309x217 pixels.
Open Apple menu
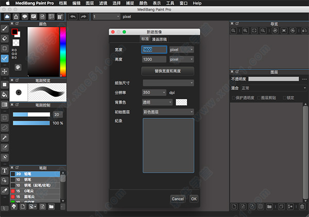point(8,3)
